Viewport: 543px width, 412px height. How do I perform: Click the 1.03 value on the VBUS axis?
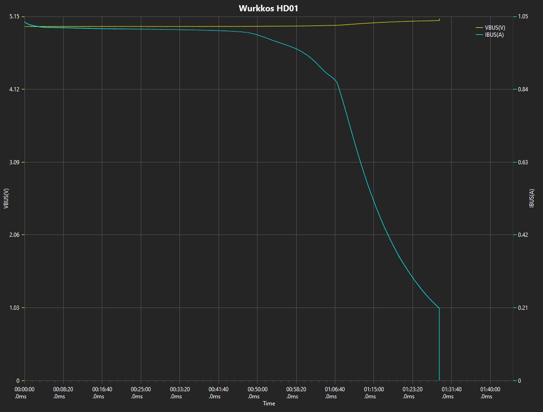click(15, 308)
